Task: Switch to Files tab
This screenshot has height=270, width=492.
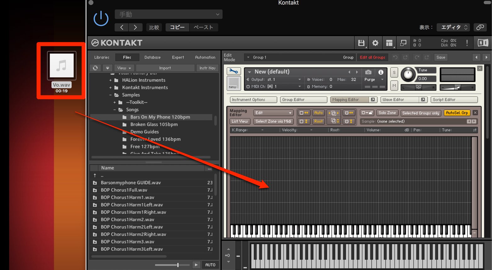Action: coord(127,57)
